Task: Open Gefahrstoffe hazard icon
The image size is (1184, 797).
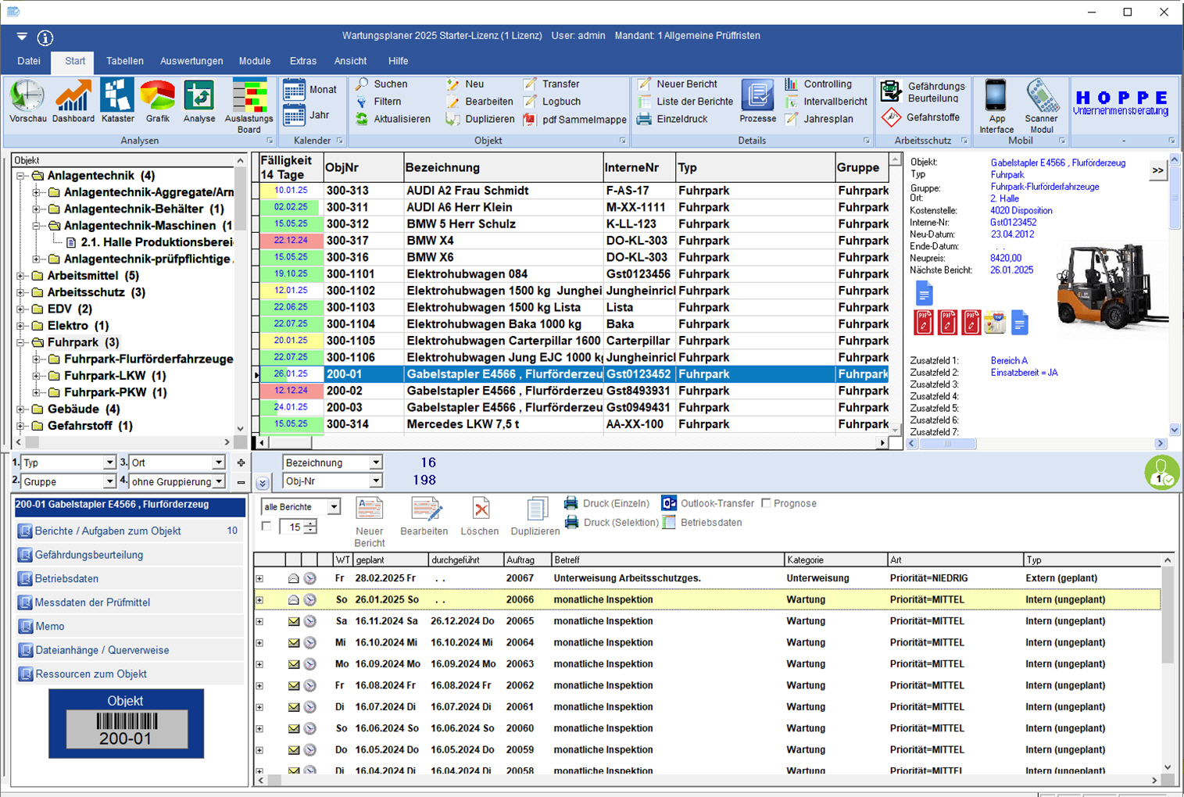Action: (891, 117)
